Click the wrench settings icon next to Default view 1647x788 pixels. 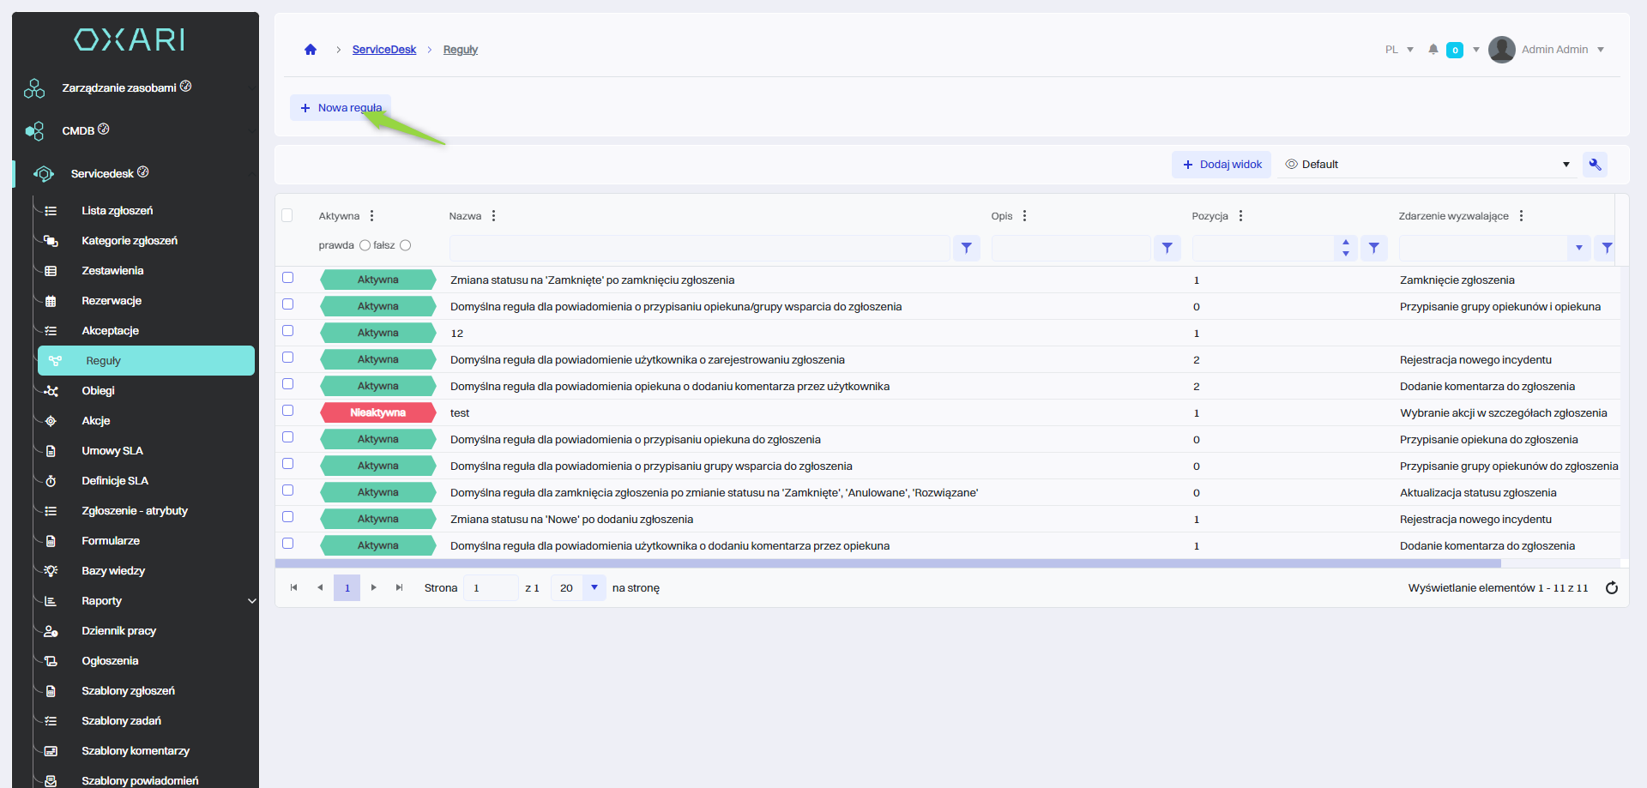click(1595, 165)
